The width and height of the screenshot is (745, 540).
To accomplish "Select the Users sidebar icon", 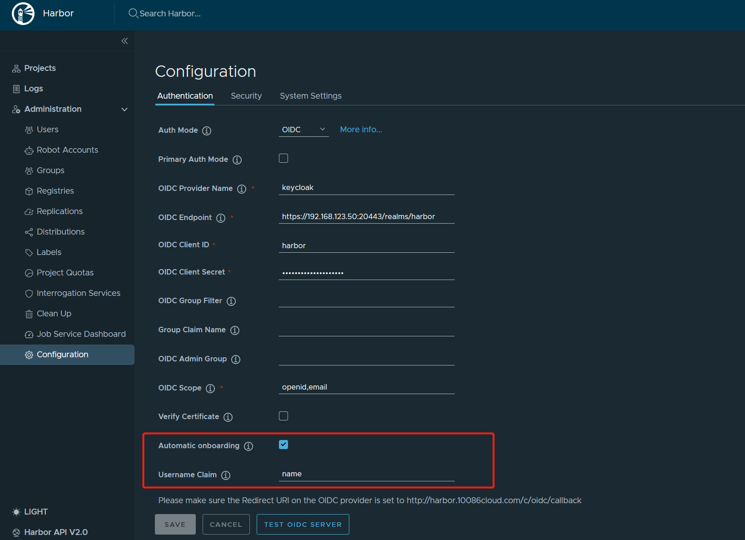I will (29, 130).
